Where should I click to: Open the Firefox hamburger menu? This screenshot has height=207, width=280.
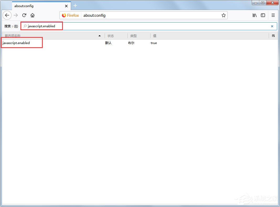coord(273,15)
